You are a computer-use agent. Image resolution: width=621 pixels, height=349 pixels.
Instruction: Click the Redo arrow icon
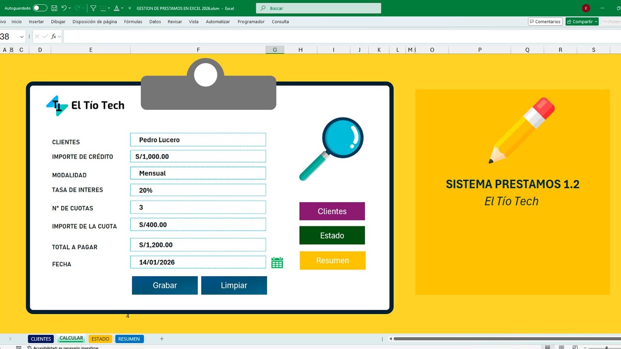[x=77, y=8]
